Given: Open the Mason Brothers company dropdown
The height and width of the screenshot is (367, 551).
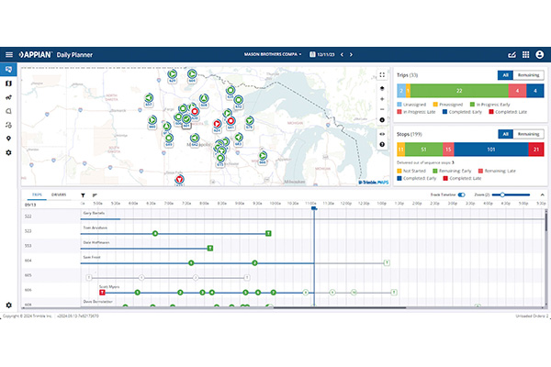Looking at the screenshot, I should tap(273, 54).
